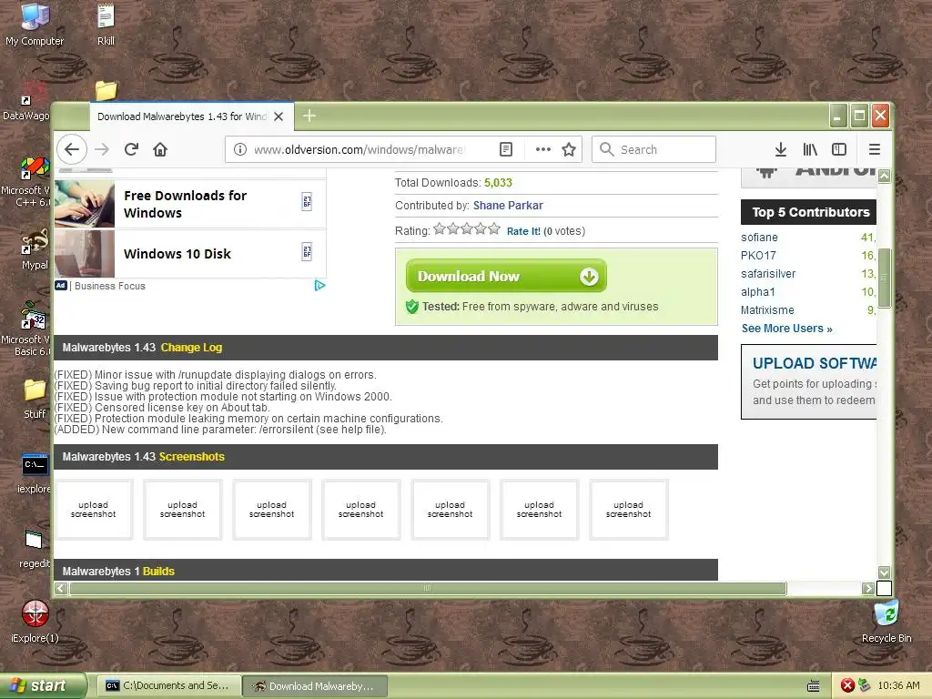Click the Screenshots heading link
The width and height of the screenshot is (932, 699).
coord(191,457)
